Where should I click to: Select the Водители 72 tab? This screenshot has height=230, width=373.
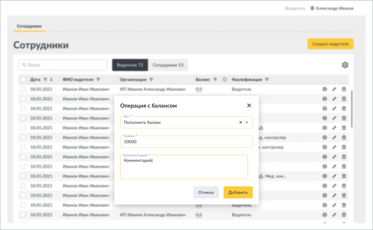tap(130, 65)
